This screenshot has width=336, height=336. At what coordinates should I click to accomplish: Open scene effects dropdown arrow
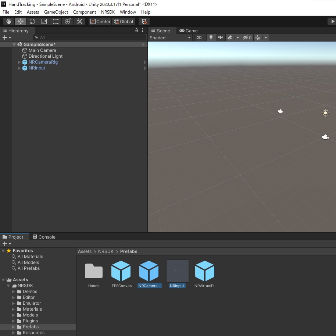[x=237, y=38]
